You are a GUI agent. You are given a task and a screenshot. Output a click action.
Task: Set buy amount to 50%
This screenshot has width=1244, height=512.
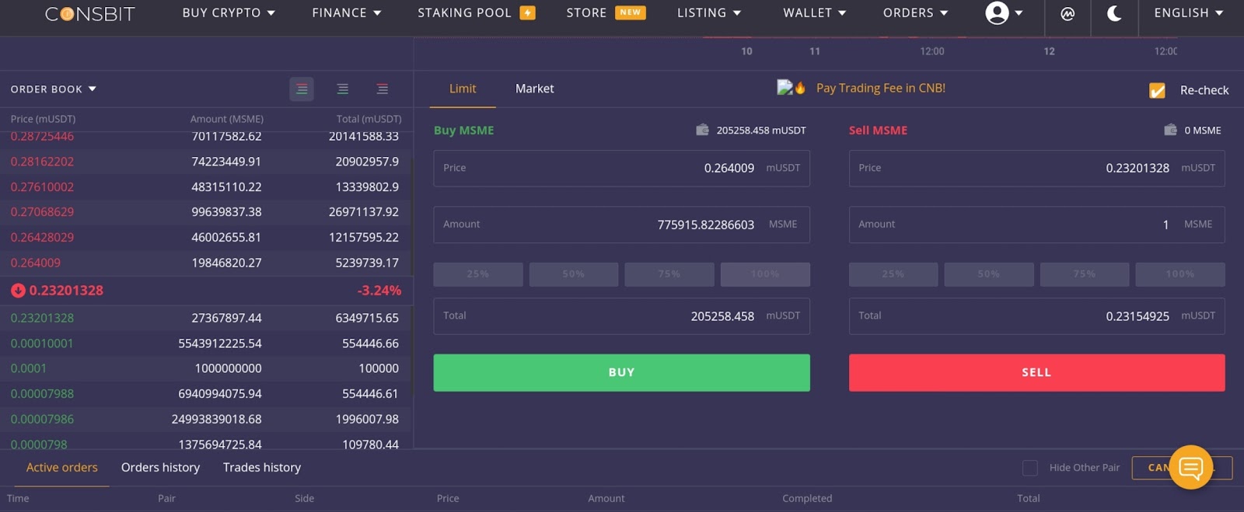[x=574, y=274]
